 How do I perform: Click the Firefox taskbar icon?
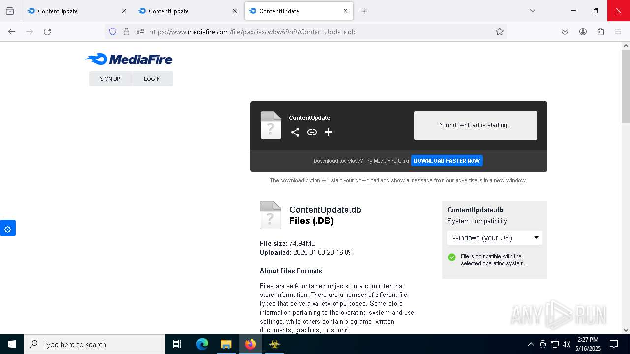point(251,344)
